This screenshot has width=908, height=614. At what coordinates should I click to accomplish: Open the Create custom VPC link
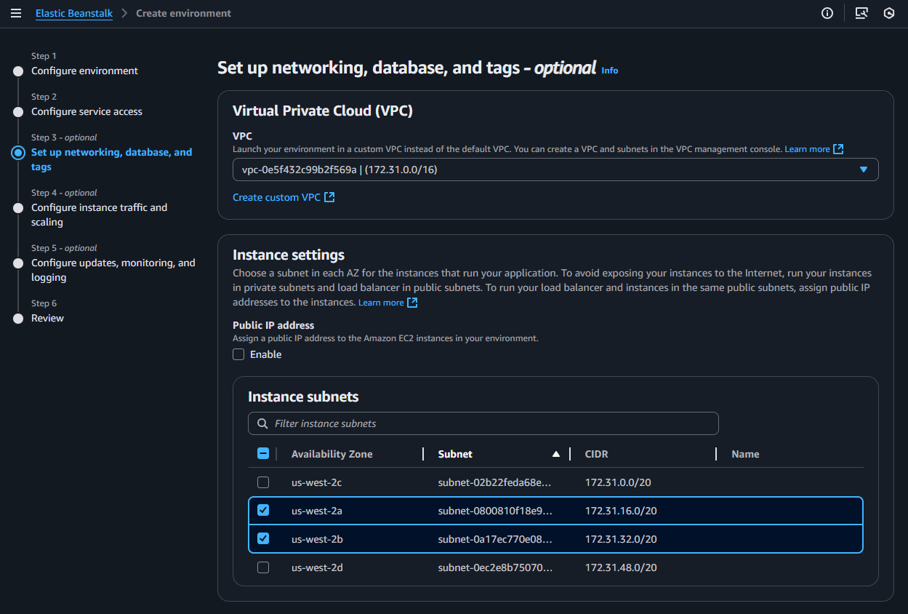point(284,197)
